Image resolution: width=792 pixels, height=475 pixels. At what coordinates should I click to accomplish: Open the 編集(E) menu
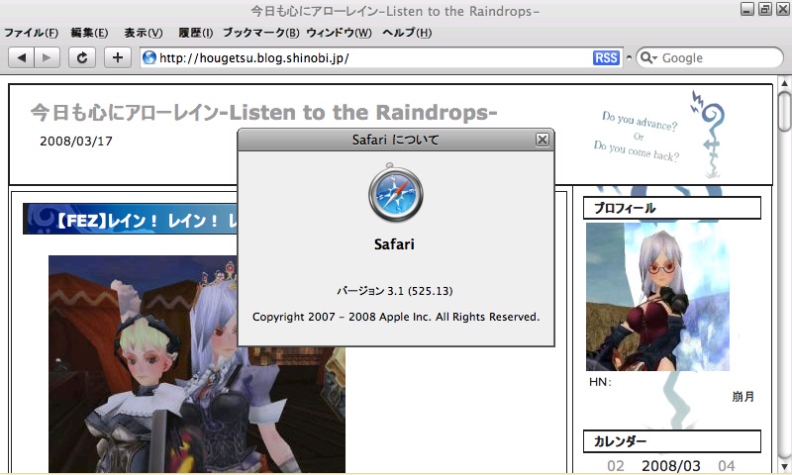tap(89, 33)
